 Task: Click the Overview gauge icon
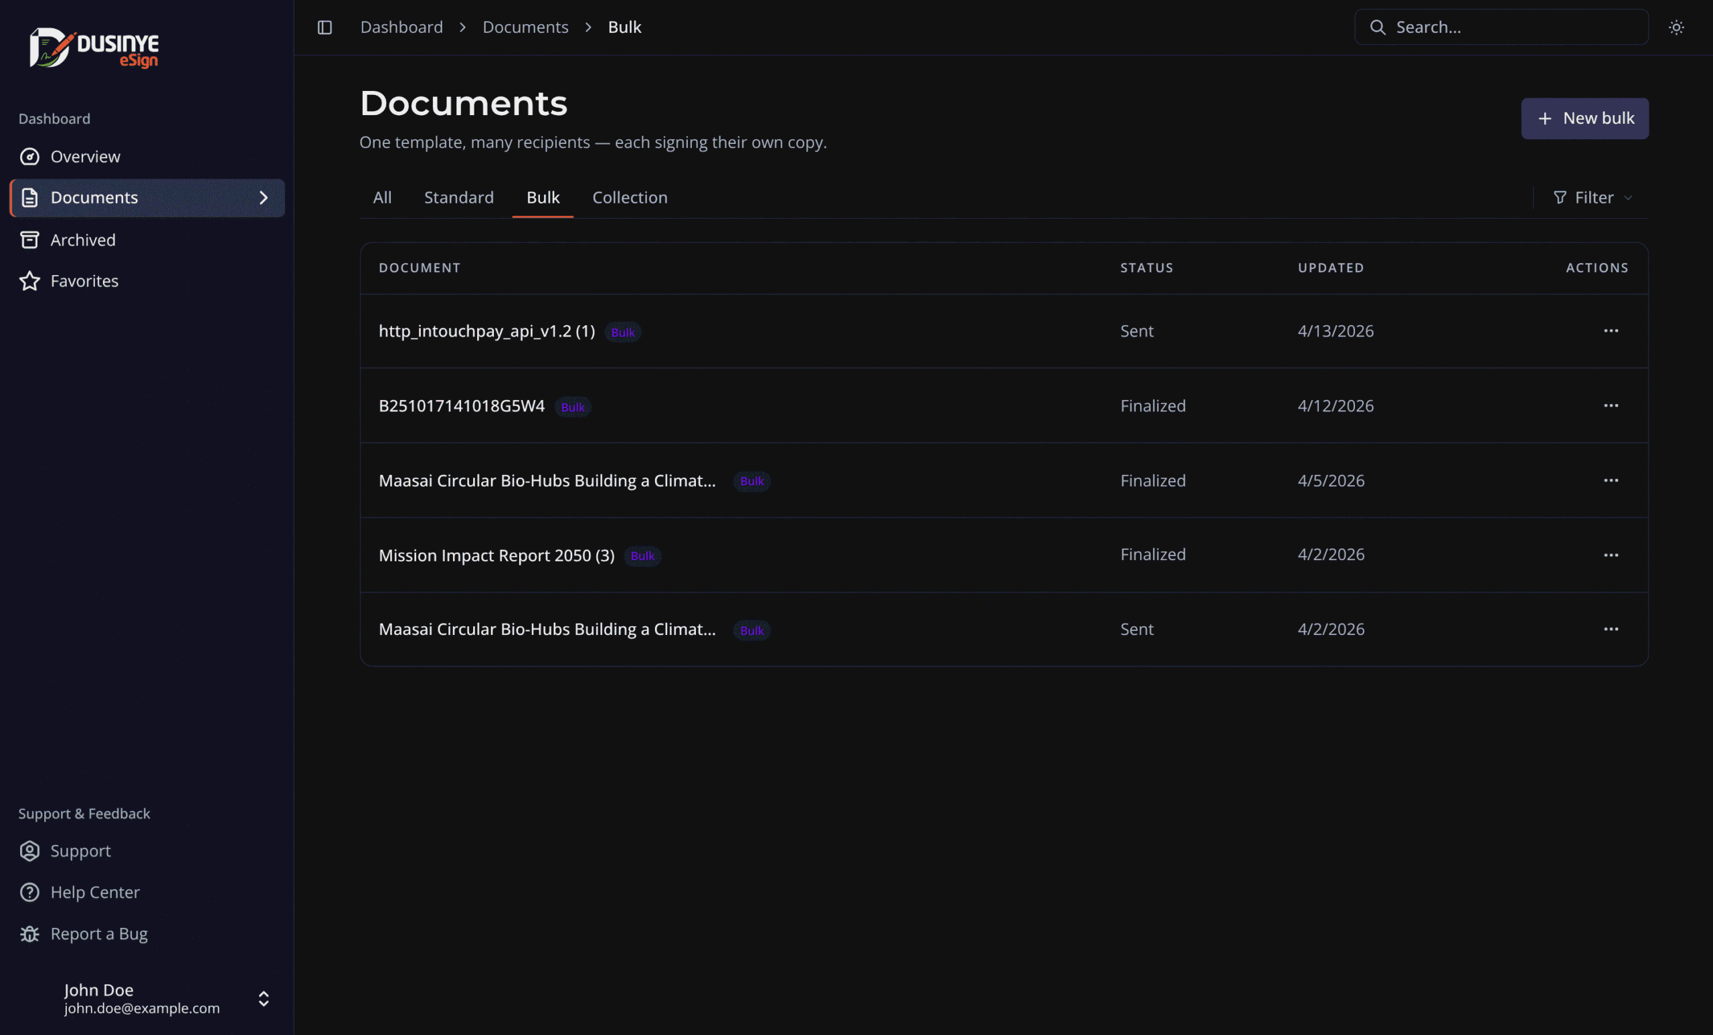[29, 157]
